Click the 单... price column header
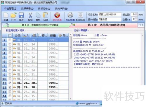 [63, 35]
